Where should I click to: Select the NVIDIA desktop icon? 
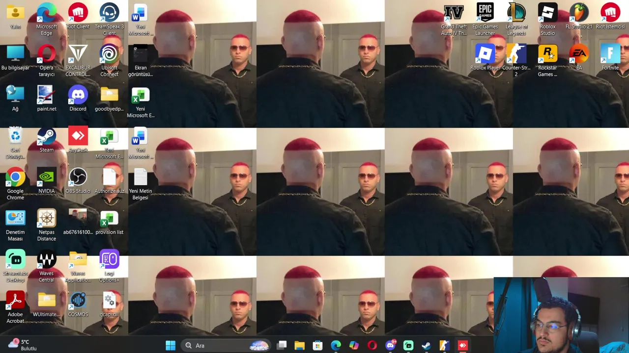click(x=46, y=181)
